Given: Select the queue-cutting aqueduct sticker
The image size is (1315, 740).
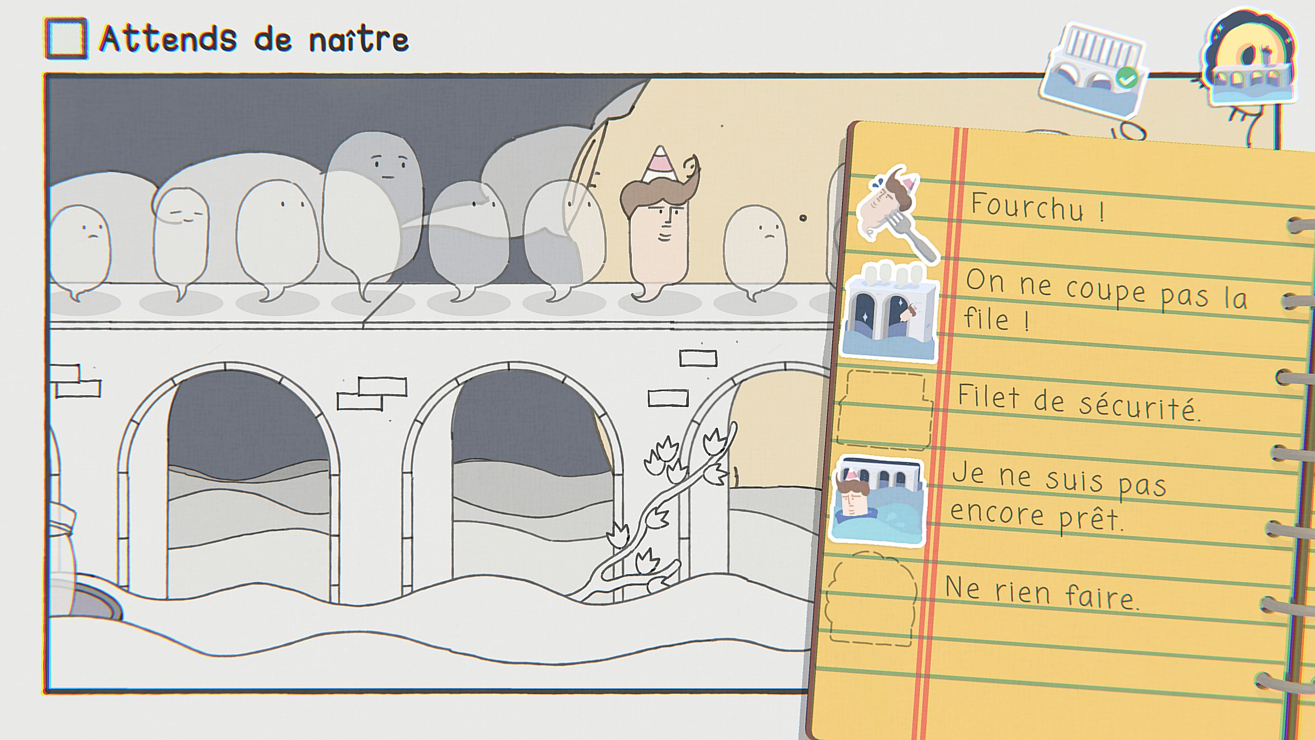Looking at the screenshot, I should 890,310.
